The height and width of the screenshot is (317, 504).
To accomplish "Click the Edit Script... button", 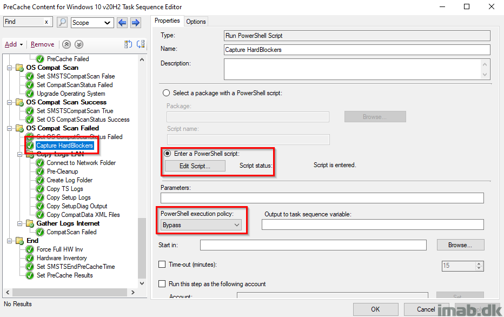I will click(195, 166).
